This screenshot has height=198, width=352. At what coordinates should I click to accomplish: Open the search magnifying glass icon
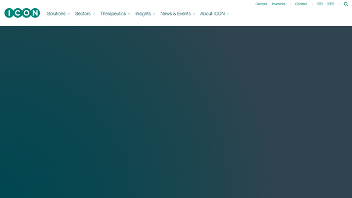coord(346,4)
